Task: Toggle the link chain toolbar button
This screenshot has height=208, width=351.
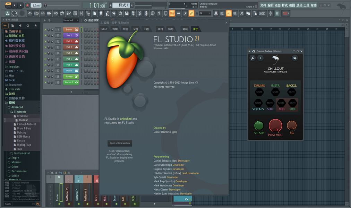Action: point(191,13)
